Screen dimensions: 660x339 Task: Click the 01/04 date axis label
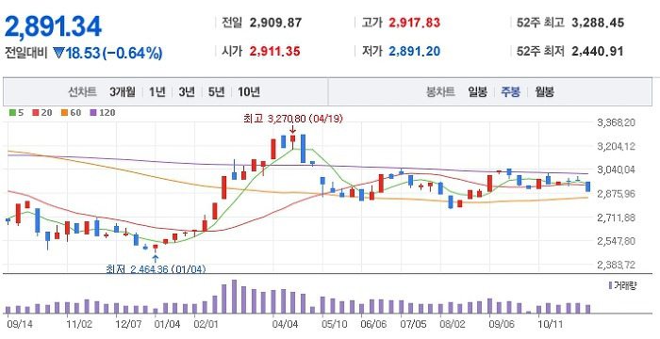pos(168,325)
